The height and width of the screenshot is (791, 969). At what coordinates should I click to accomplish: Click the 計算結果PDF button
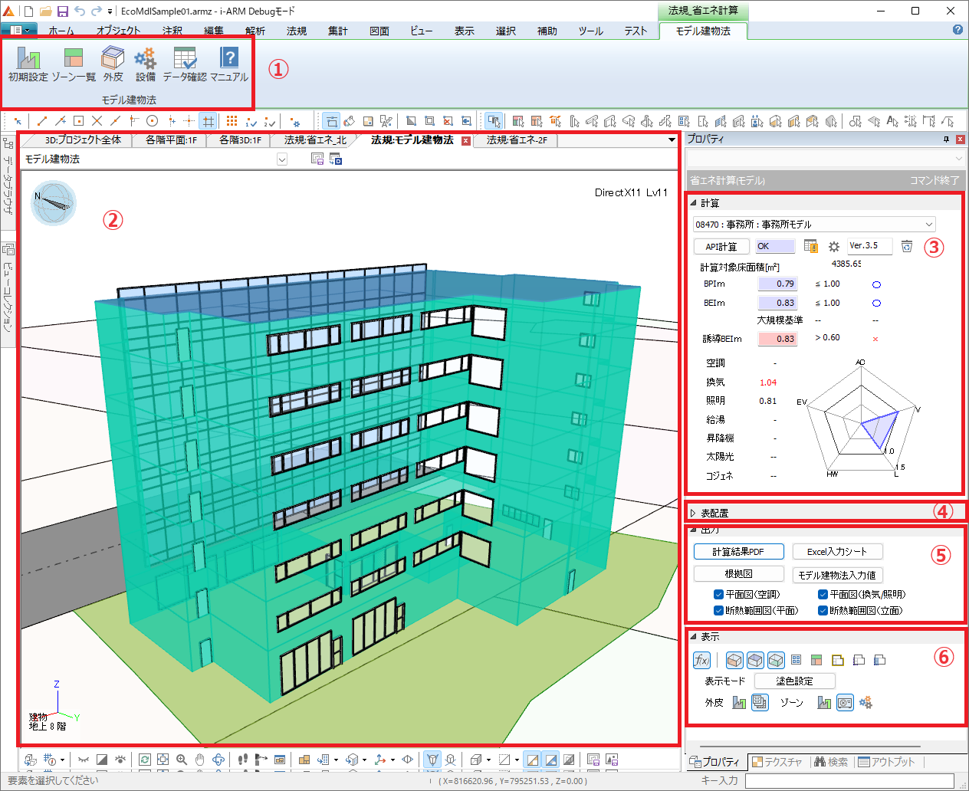pyautogui.click(x=738, y=552)
